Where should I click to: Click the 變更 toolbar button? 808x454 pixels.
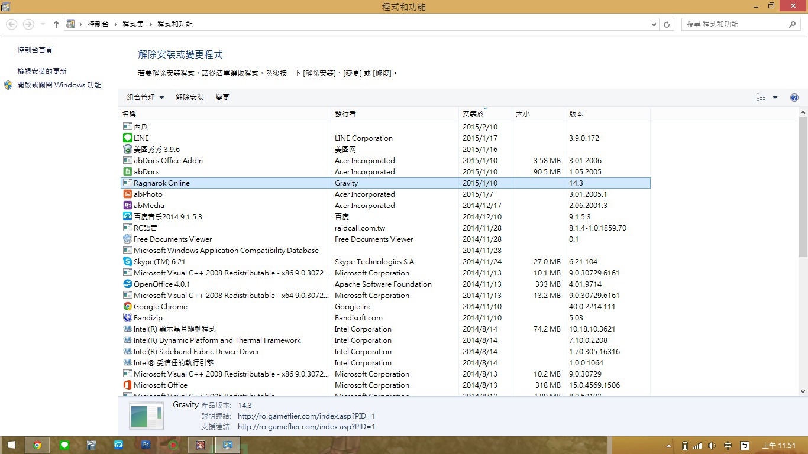tap(222, 98)
